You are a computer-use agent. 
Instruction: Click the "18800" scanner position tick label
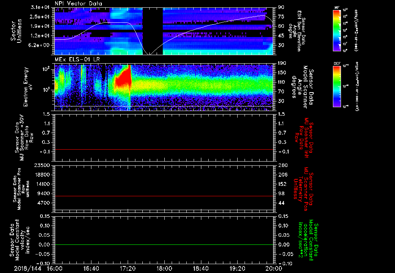coord(42,175)
